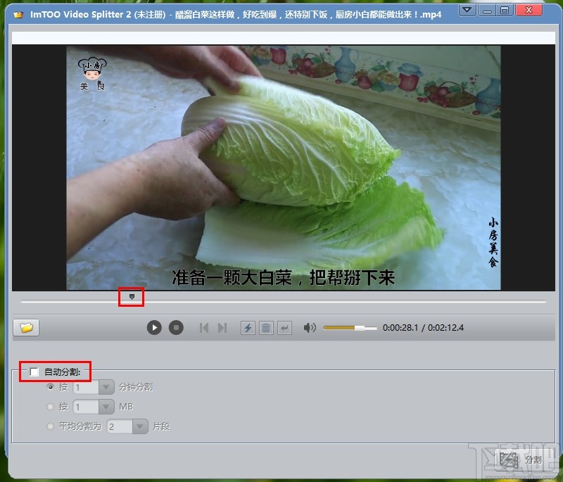Click the undo split arrow icon
The image size is (563, 482).
[x=284, y=327]
